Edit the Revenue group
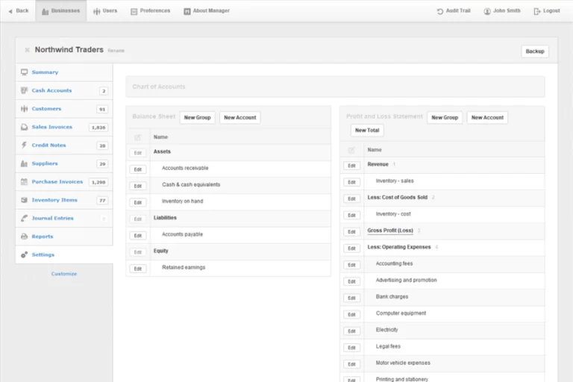The image size is (573, 382). point(351,166)
